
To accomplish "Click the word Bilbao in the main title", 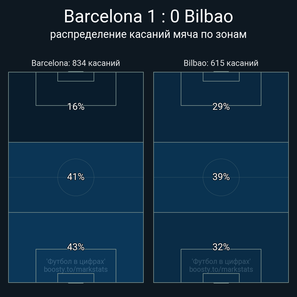I will [208, 16].
